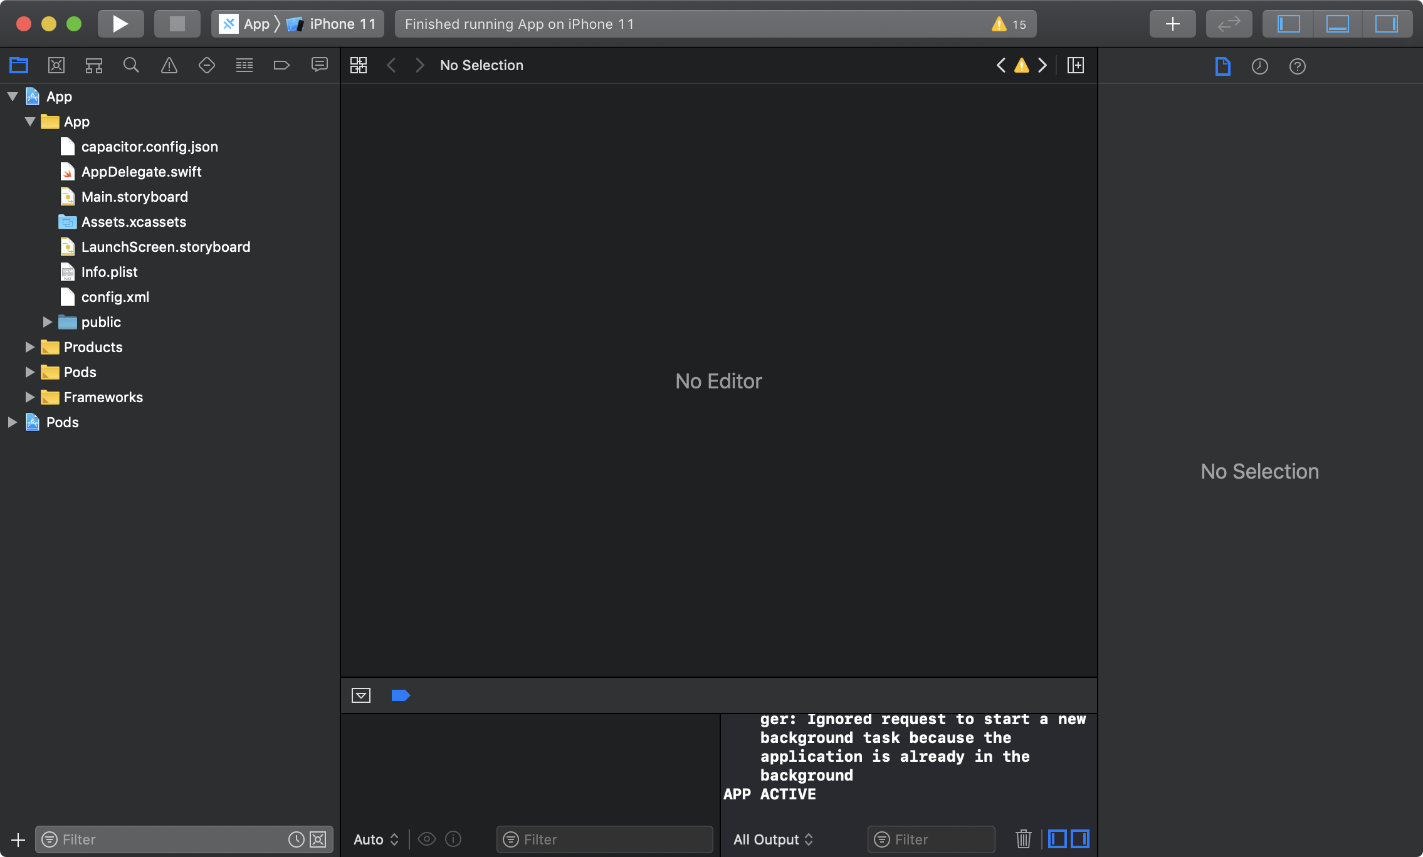Viewport: 1423px width, 857px height.
Task: Toggle breakpoints in the debug bar
Action: [400, 695]
